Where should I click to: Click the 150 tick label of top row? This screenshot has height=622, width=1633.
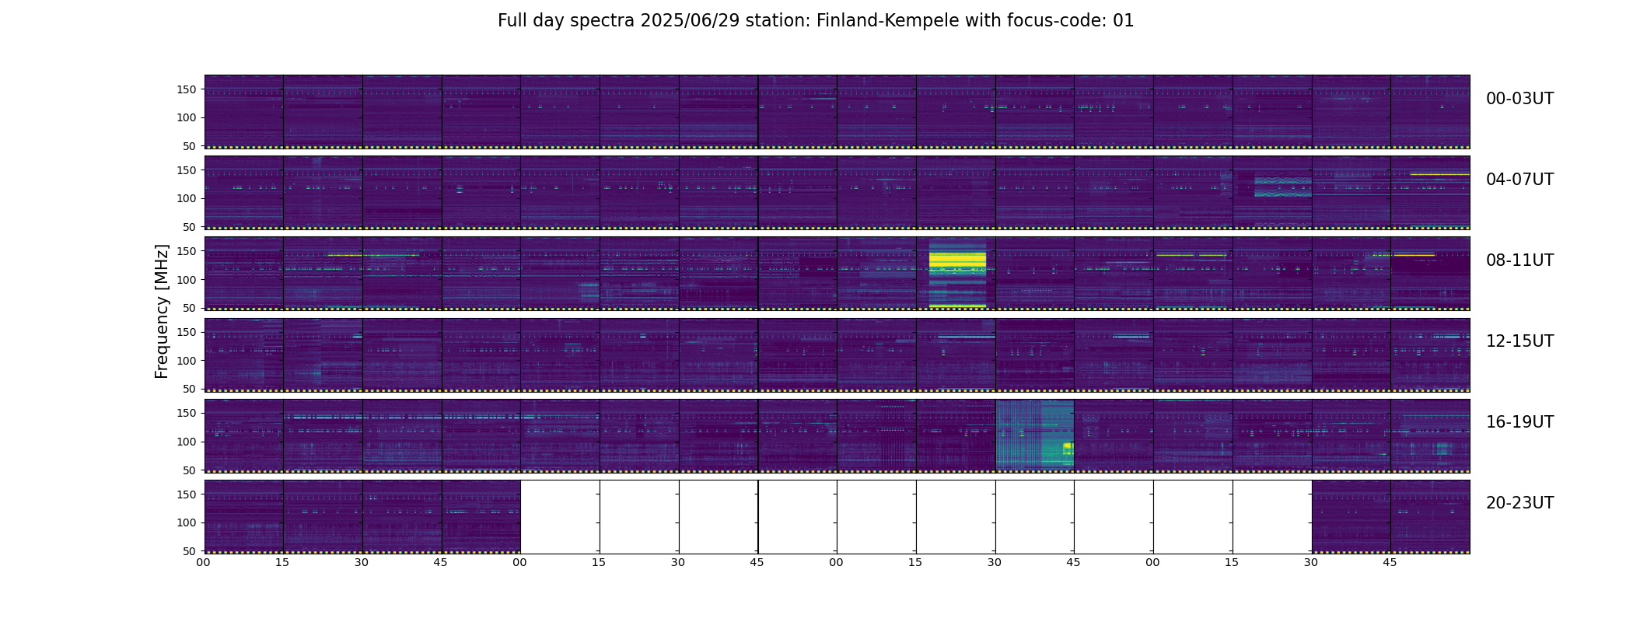187,89
